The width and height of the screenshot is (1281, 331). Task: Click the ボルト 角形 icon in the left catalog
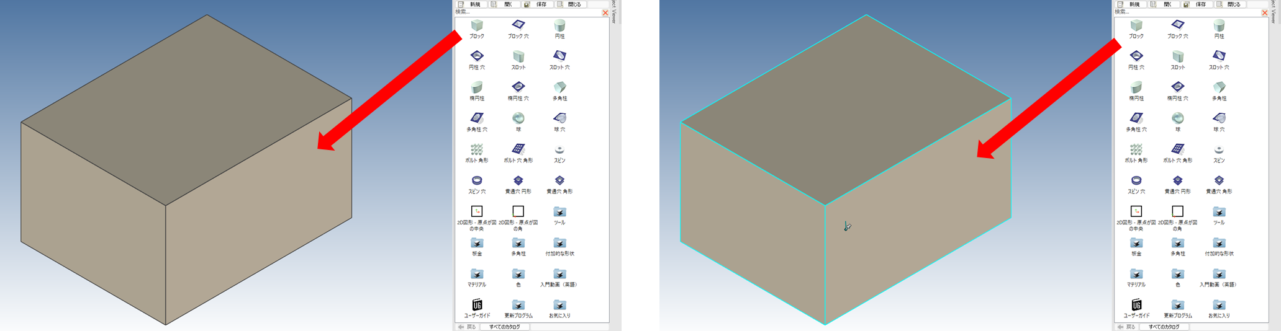[x=477, y=150]
